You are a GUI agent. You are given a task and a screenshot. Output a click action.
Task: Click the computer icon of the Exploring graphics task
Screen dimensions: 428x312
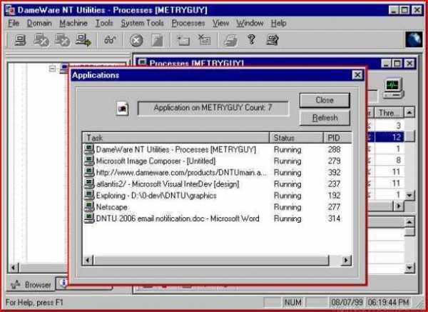(x=89, y=196)
